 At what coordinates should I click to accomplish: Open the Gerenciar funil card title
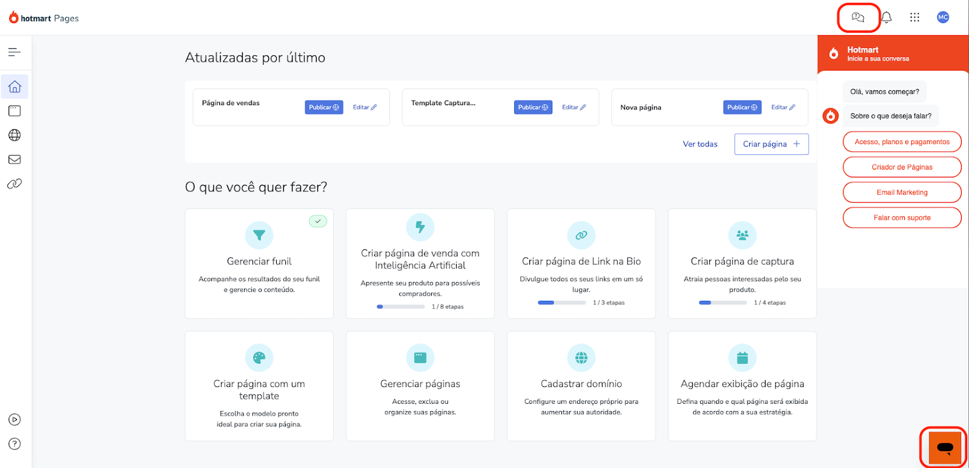(x=259, y=261)
